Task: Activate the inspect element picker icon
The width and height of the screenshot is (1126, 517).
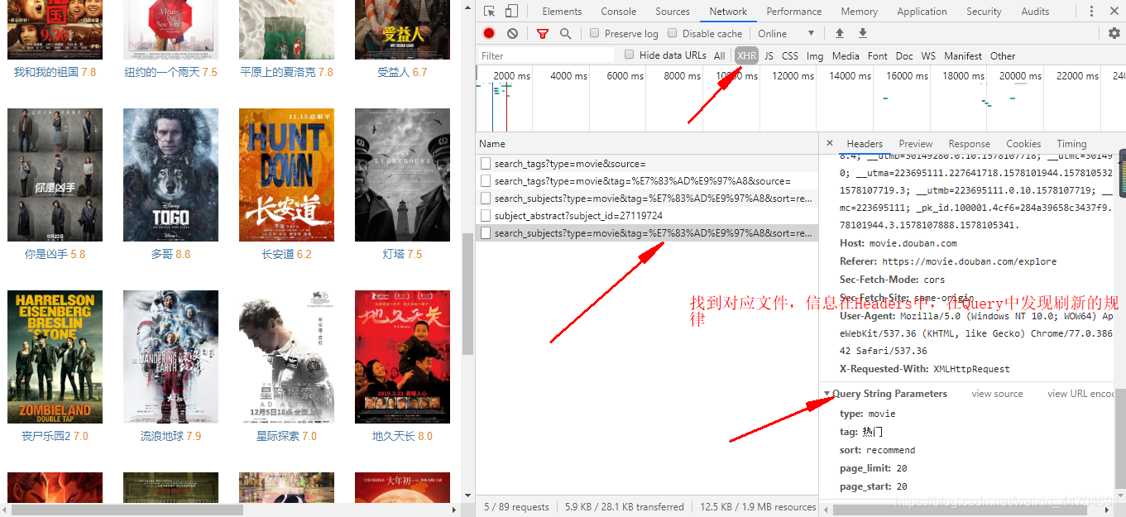Action: pos(490,12)
